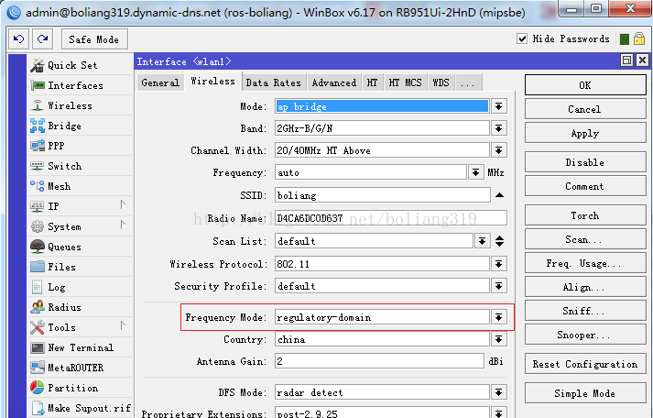Open the Country dropdown
The image size is (653, 418).
pyautogui.click(x=498, y=339)
